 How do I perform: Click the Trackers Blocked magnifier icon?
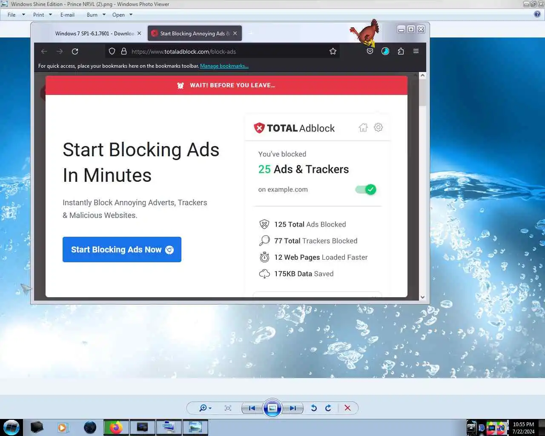[264, 241]
